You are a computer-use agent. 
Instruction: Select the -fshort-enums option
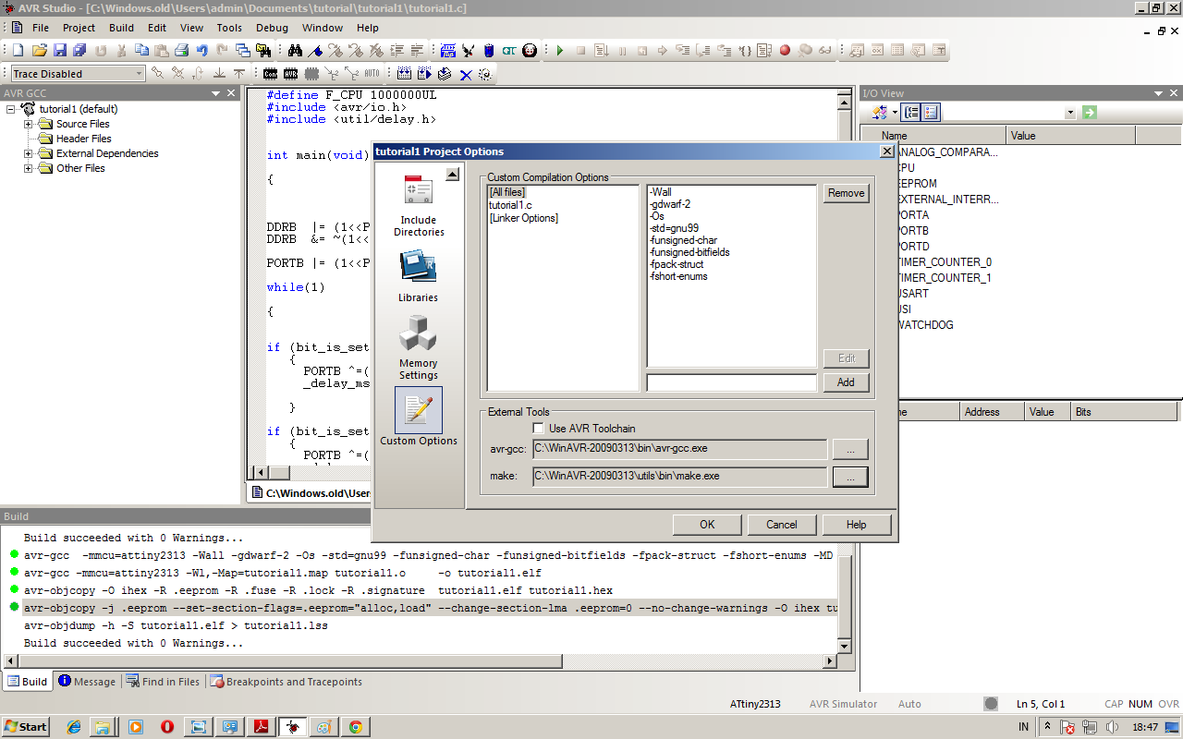(678, 276)
